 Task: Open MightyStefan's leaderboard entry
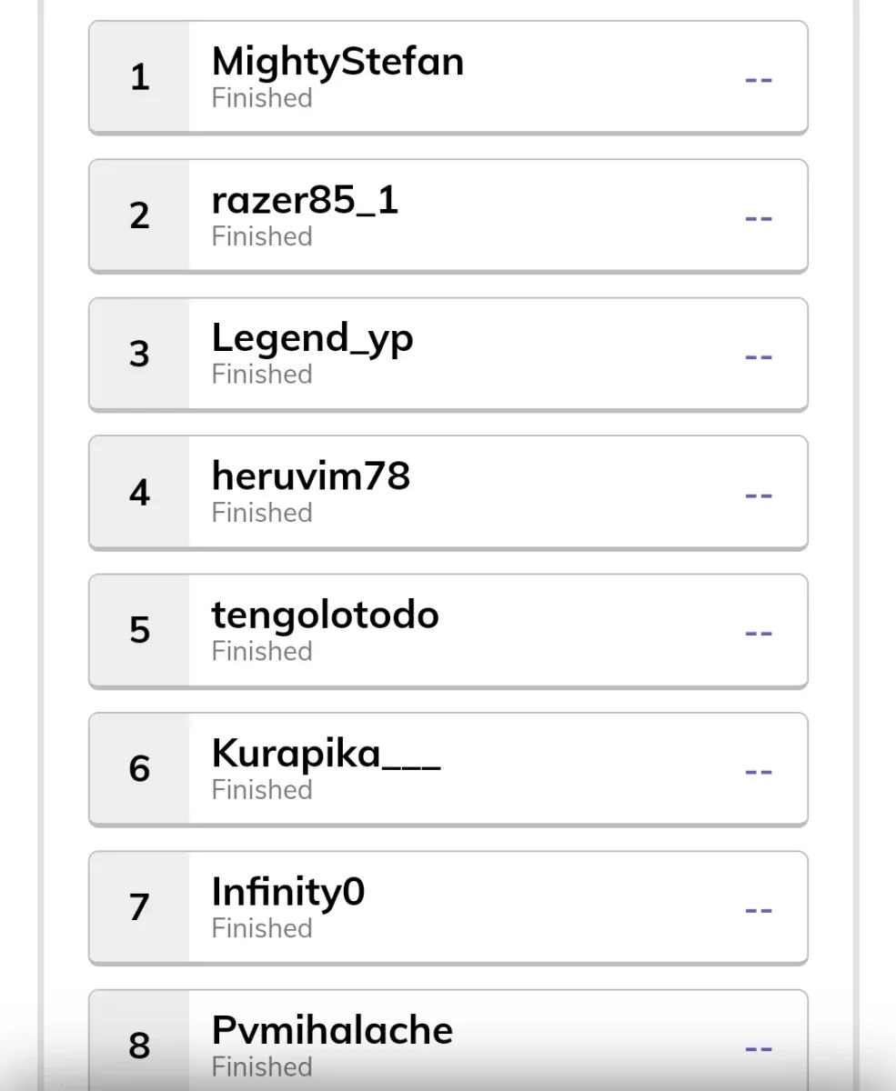448,77
